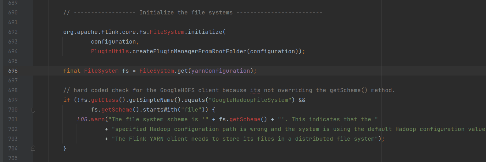Click the underlined word 'its' in the comment
The image size is (486, 162).
point(255,90)
